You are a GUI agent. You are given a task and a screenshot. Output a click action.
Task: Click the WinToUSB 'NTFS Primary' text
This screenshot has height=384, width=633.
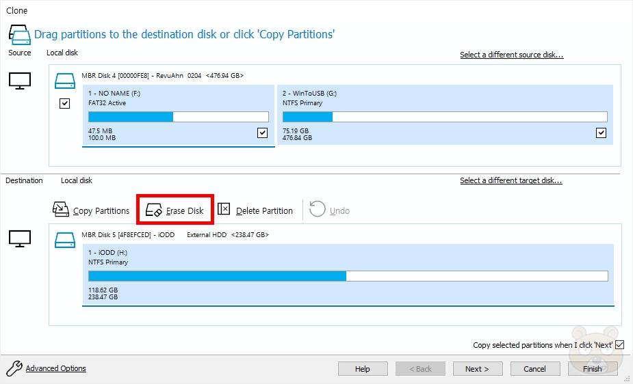tap(302, 103)
